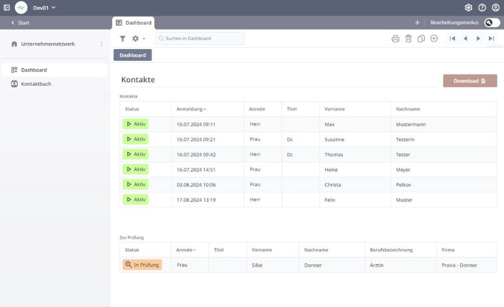Open global settings gear in top bar
Image resolution: width=504 pixels, height=307 pixels.
(468, 8)
